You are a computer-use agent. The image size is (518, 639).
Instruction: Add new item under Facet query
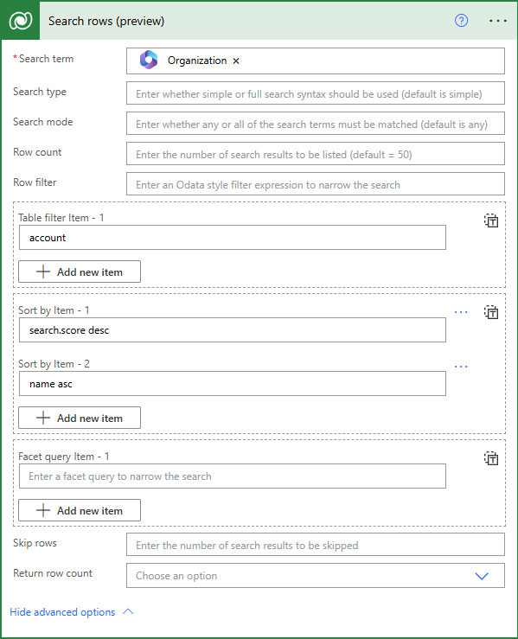point(80,510)
